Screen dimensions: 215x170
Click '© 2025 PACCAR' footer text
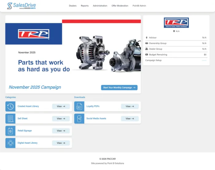click(107, 159)
